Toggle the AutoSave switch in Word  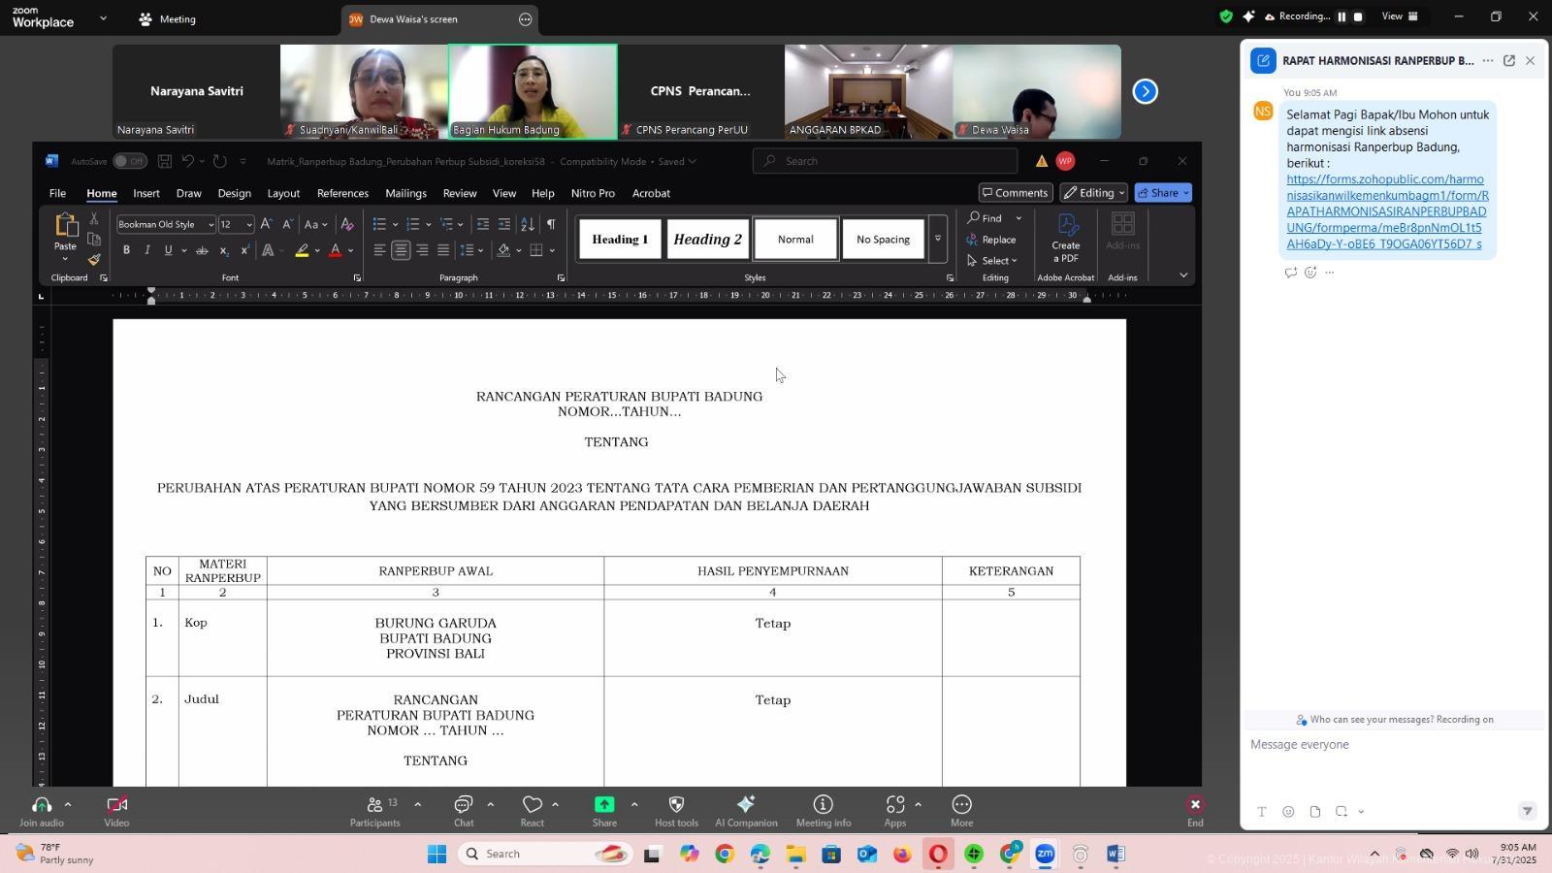pyautogui.click(x=129, y=161)
